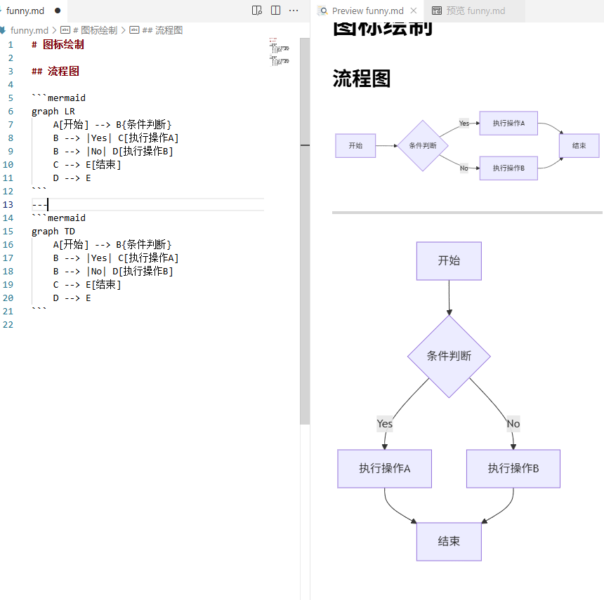Click 条件判断 diamond in horizontal flowchart
This screenshot has height=600, width=604.
click(423, 145)
